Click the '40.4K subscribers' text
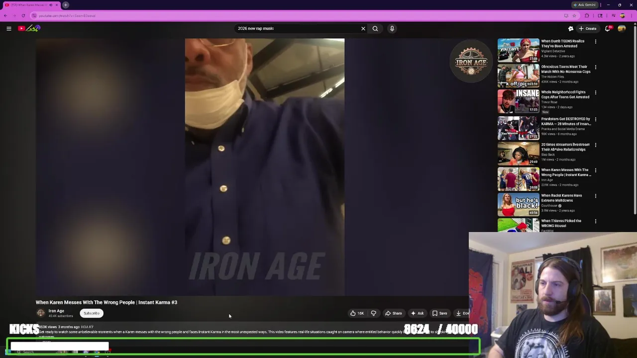This screenshot has width=637, height=358. (x=61, y=316)
